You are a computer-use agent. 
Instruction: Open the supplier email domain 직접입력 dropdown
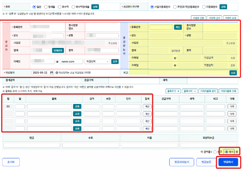click(97, 62)
